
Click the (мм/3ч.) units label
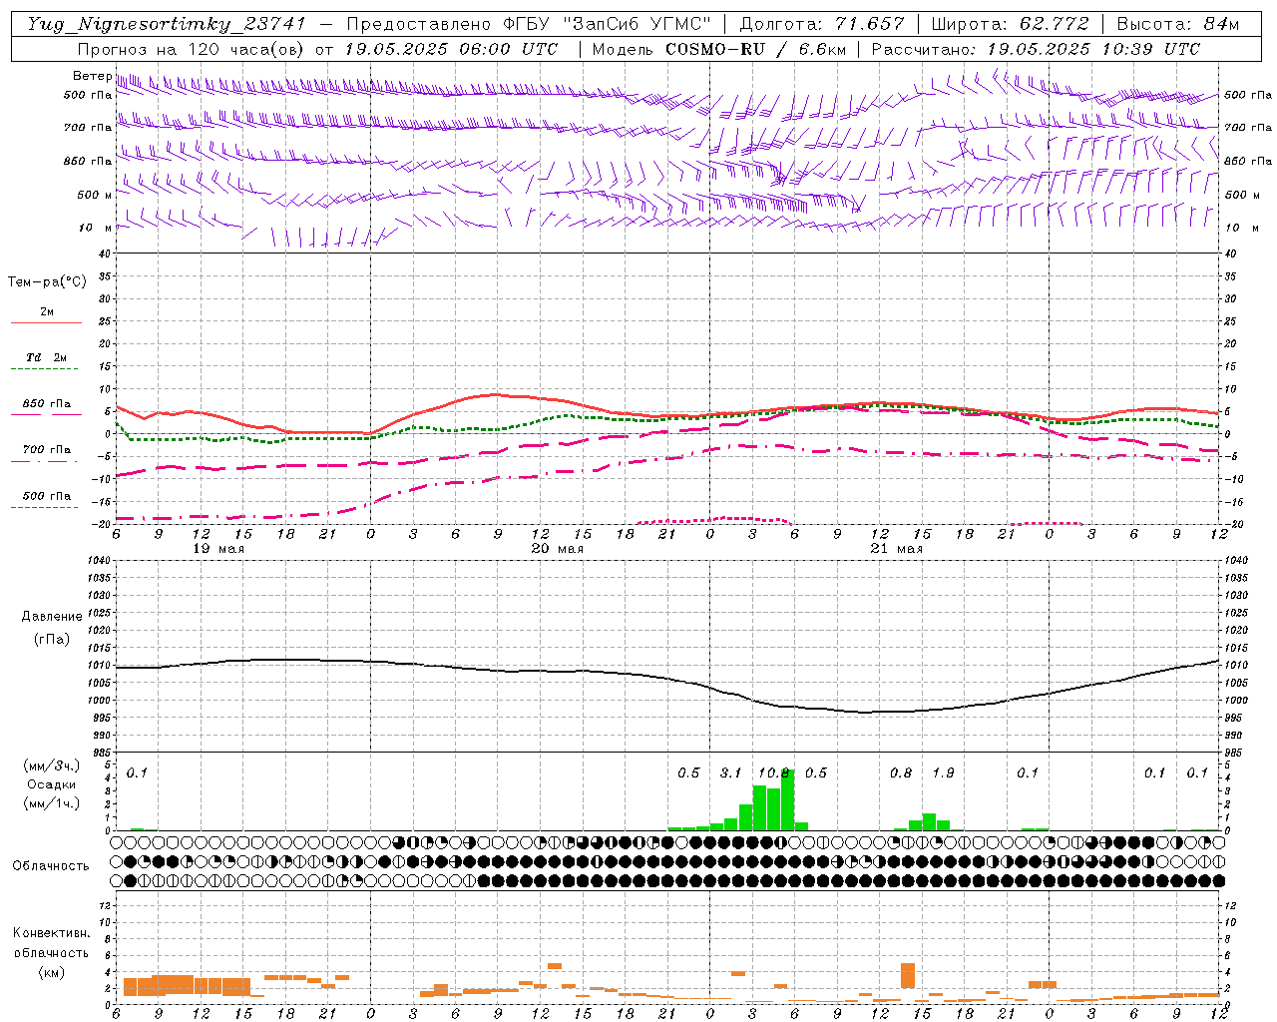tap(51, 766)
